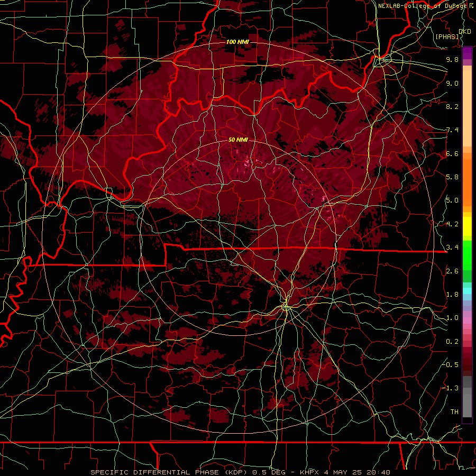Click the -0.5 value on the color scale
476x476 pixels.
tap(451, 364)
